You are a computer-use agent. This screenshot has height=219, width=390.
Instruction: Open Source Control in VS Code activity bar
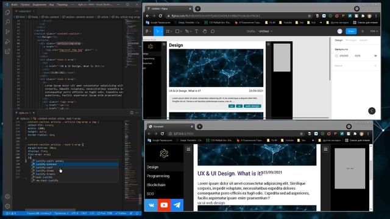pos(7,32)
